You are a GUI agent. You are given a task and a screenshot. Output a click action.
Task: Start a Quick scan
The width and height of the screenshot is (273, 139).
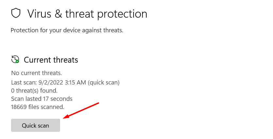pos(36,125)
